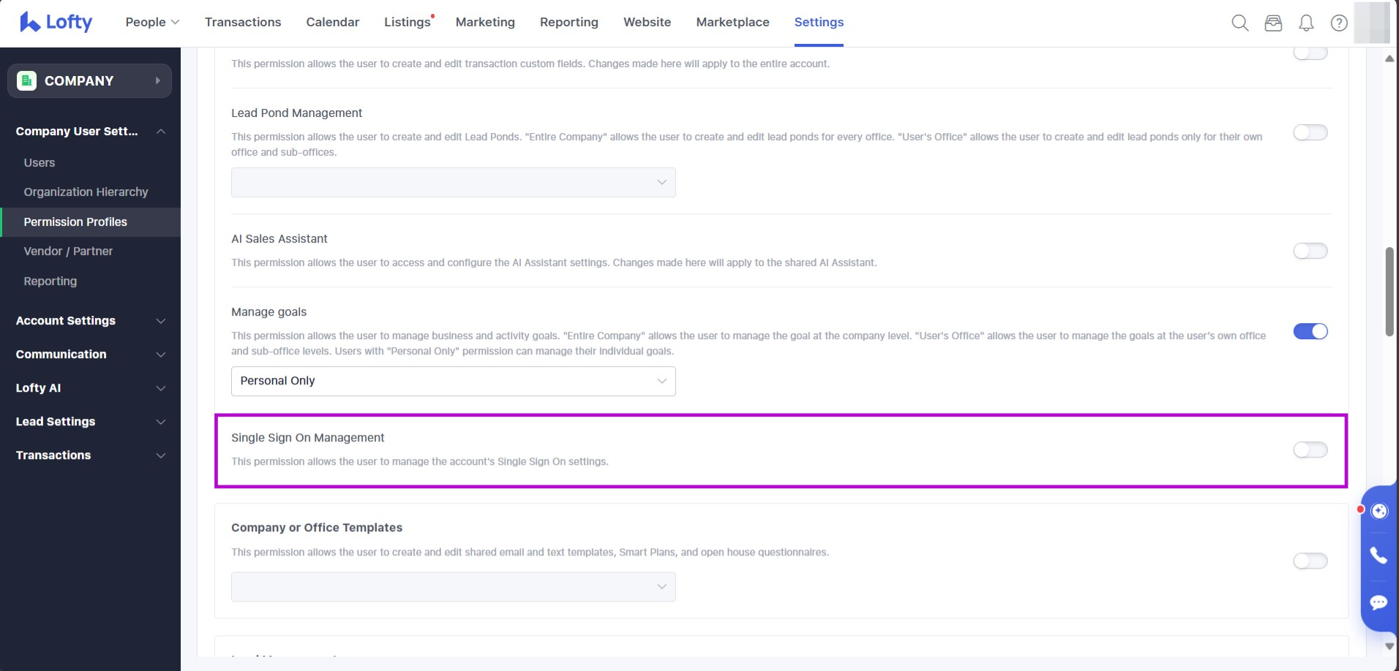The image size is (1399, 671).
Task: Open the Personal Only dropdown
Action: pyautogui.click(x=453, y=381)
